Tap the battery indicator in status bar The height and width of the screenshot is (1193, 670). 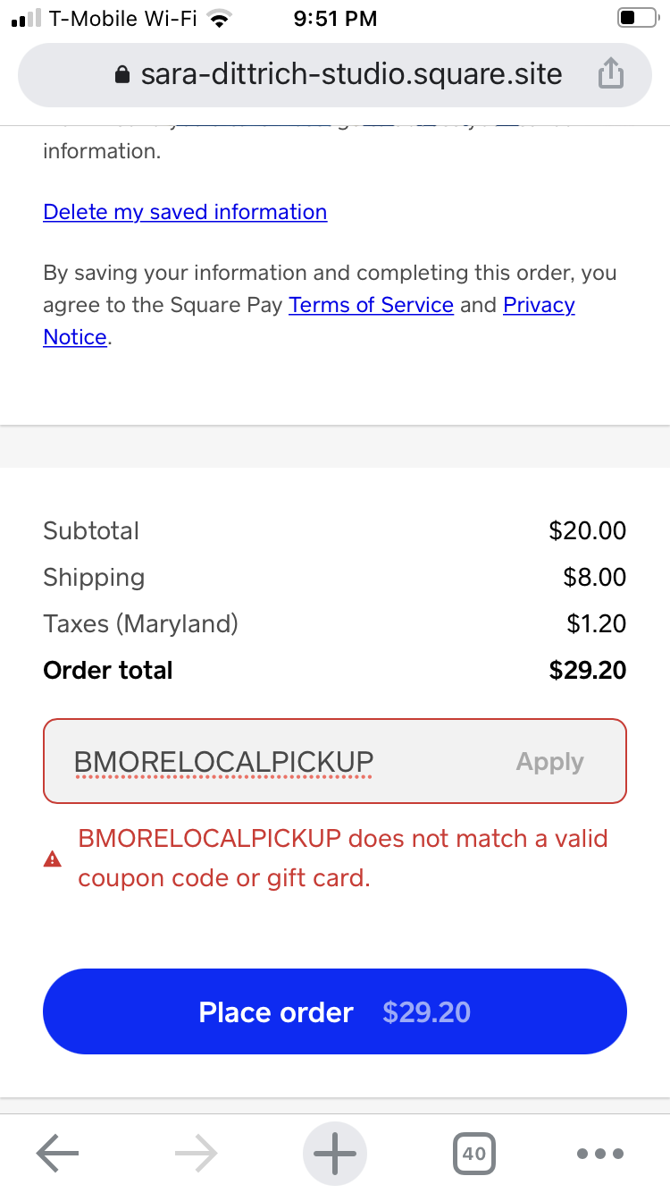click(x=635, y=18)
